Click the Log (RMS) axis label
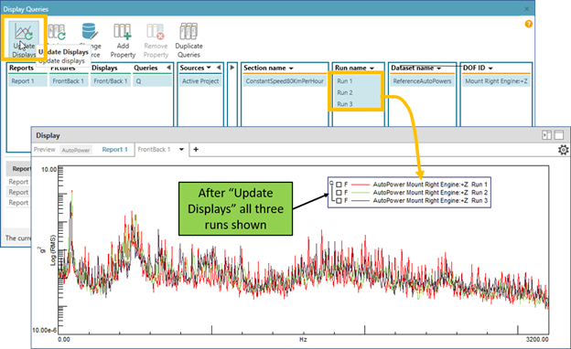Screen dimensions: 571x349 coord(53,250)
